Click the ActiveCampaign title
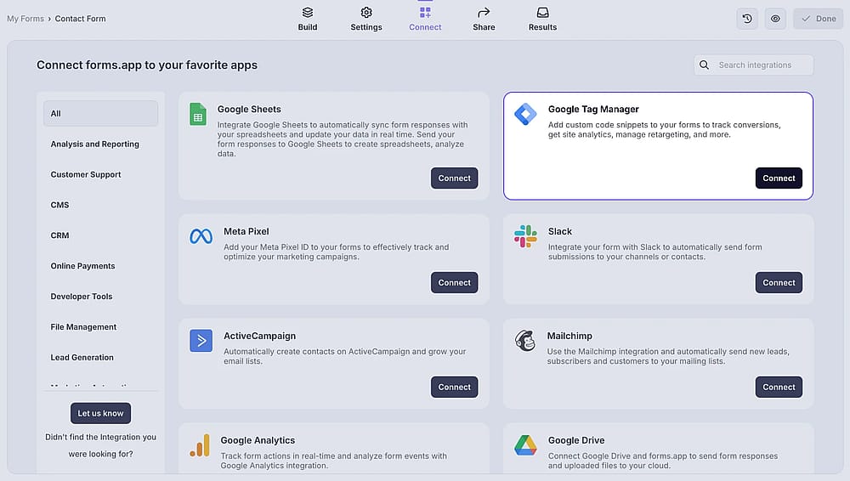The width and height of the screenshot is (850, 481). 259,336
